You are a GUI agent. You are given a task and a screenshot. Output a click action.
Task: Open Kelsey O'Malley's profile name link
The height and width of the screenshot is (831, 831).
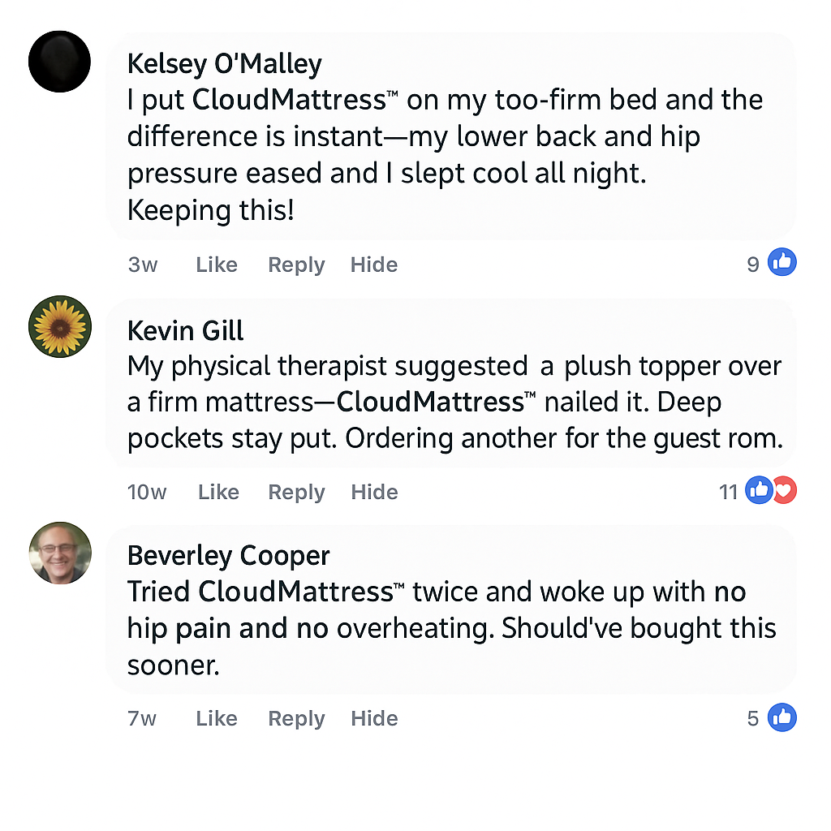(x=225, y=63)
